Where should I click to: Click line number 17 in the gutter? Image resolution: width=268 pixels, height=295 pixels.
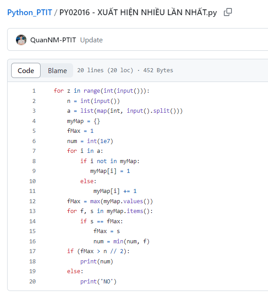pos(32,251)
